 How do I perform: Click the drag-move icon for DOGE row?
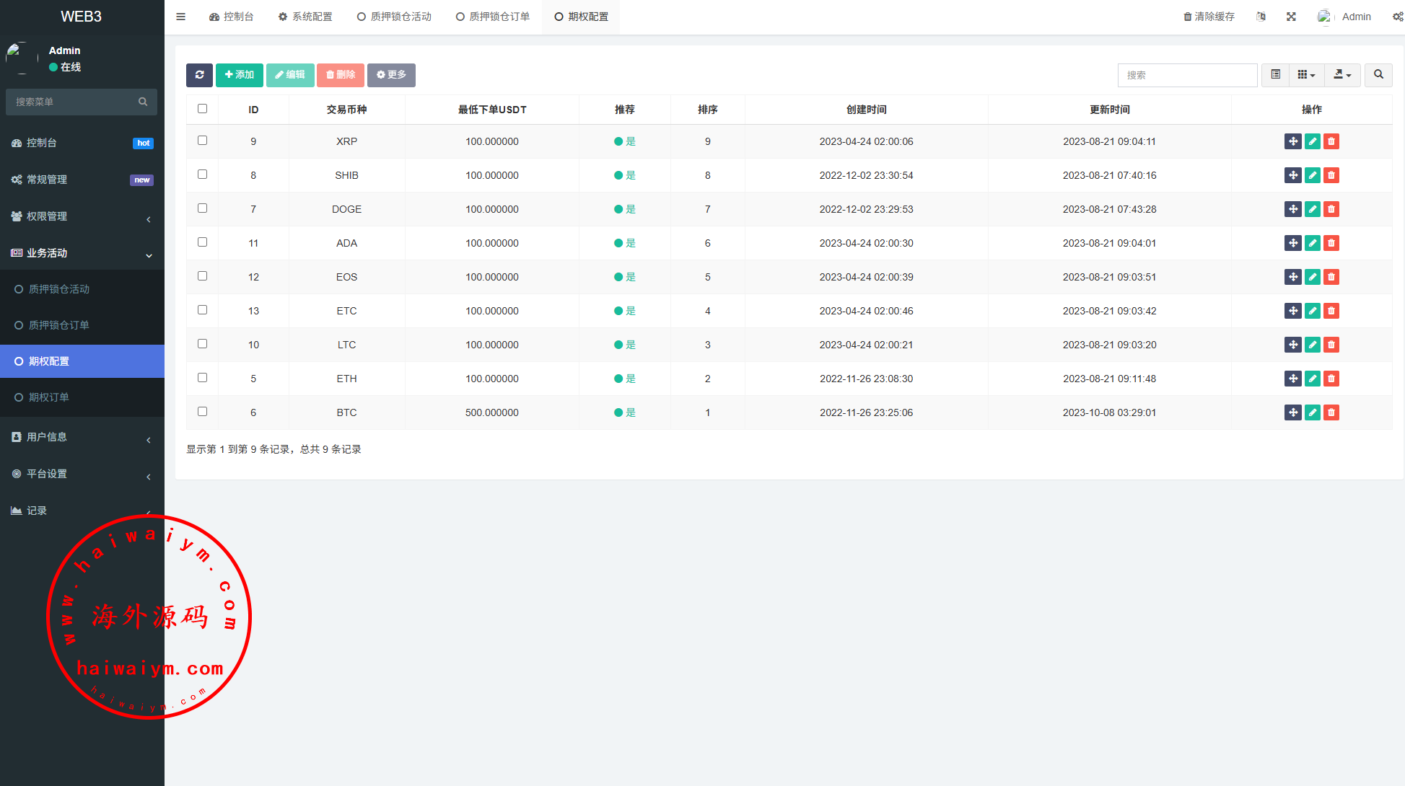[1292, 209]
